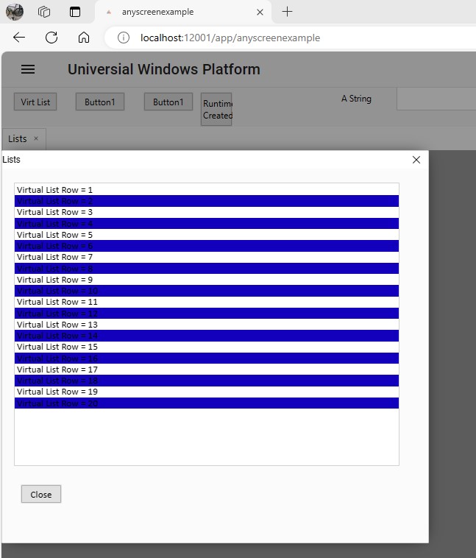The image size is (476, 558).
Task: Refresh the page with reload icon
Action: pos(51,38)
